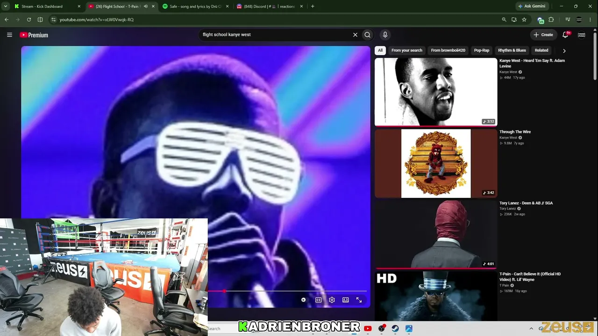This screenshot has height=336, width=598.
Task: Show hidden system tray icons
Action: click(531, 329)
